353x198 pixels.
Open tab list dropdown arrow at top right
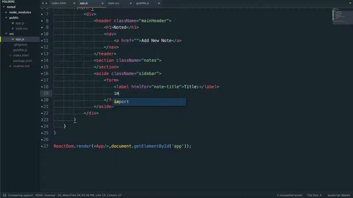(350, 3)
